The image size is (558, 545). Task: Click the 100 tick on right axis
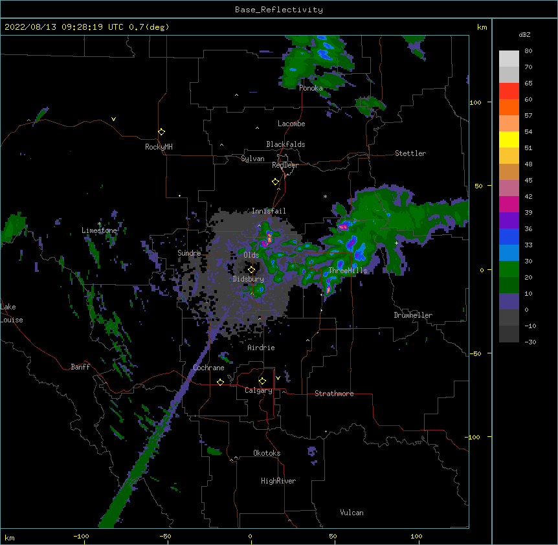tap(475, 102)
